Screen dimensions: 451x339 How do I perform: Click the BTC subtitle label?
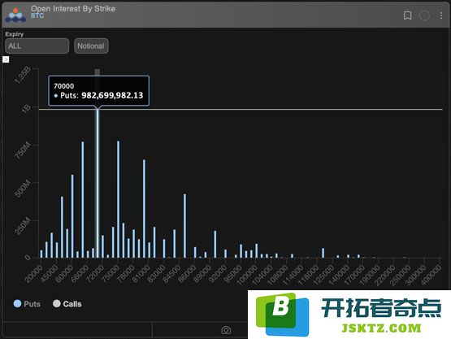37,15
